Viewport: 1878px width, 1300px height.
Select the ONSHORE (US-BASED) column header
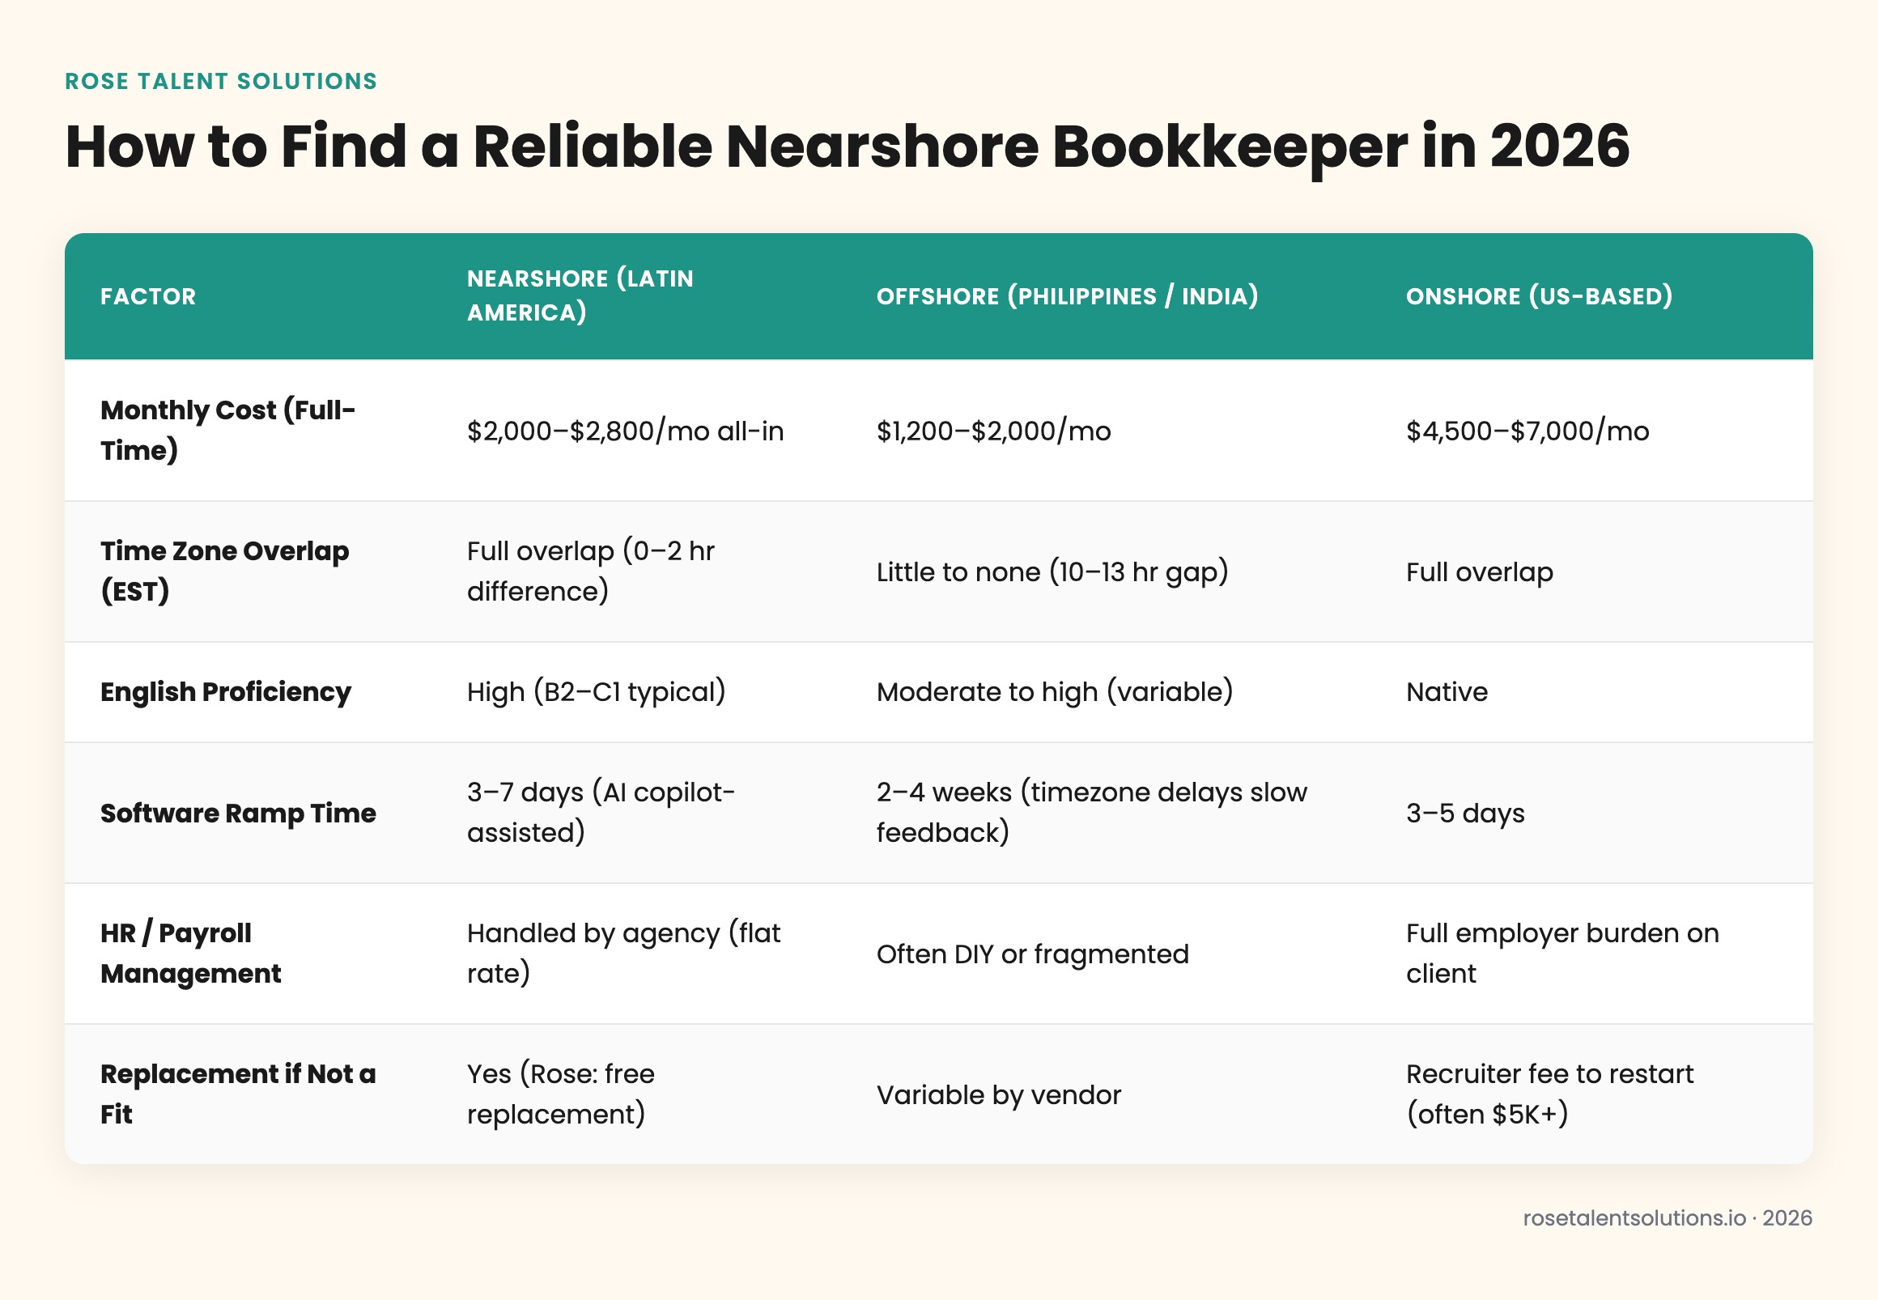click(1539, 295)
